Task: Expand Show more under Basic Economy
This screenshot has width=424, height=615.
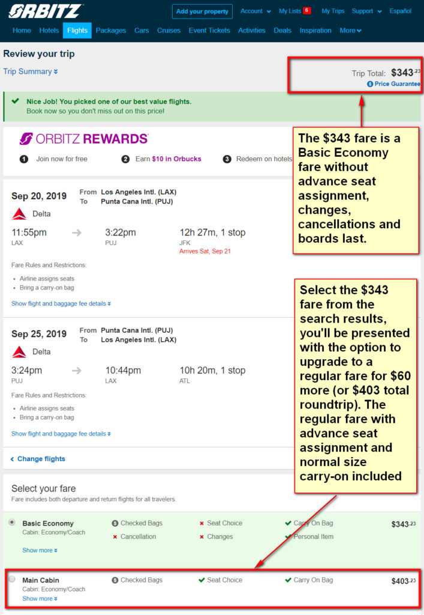Action: pyautogui.click(x=40, y=550)
